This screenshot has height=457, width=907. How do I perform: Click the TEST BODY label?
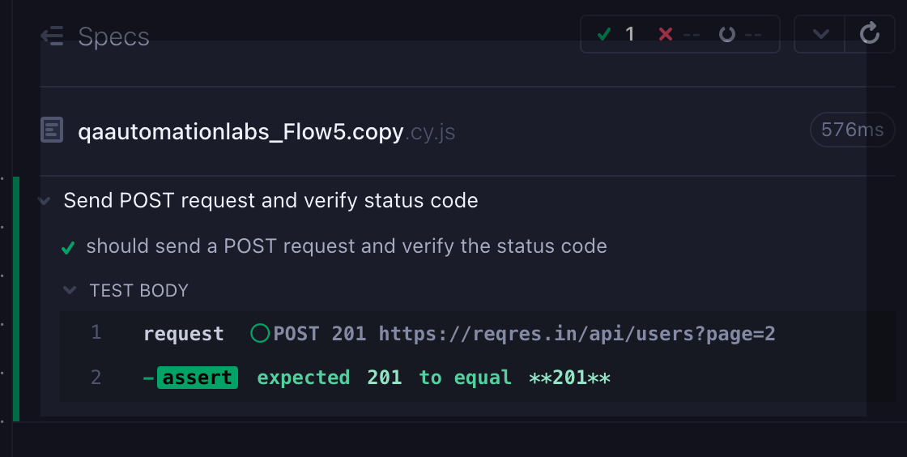[138, 290]
